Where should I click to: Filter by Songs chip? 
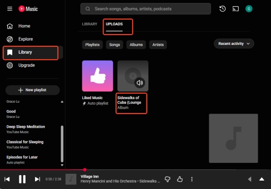click(x=114, y=44)
